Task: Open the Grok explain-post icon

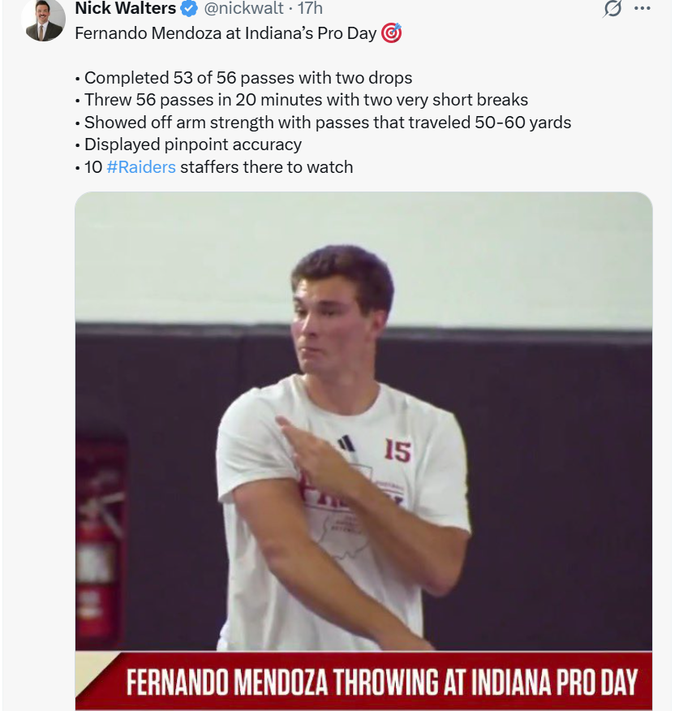Action: tap(613, 9)
